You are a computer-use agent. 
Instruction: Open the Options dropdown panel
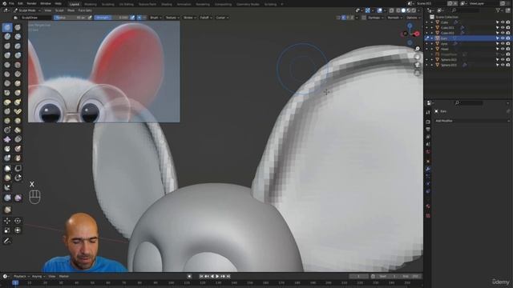point(413,18)
